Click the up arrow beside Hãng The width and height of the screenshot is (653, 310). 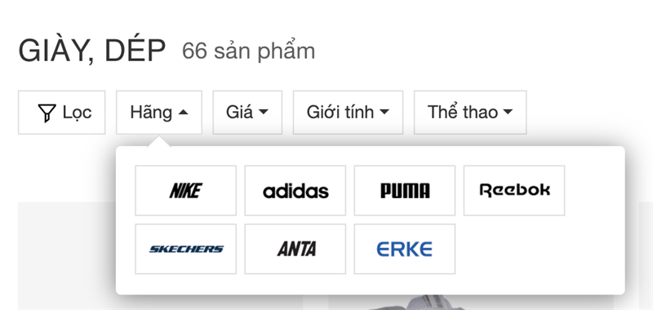tap(183, 113)
